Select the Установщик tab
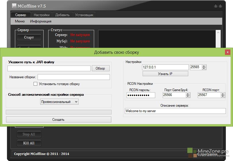The width and height of the screenshot is (233, 161). tap(84, 15)
